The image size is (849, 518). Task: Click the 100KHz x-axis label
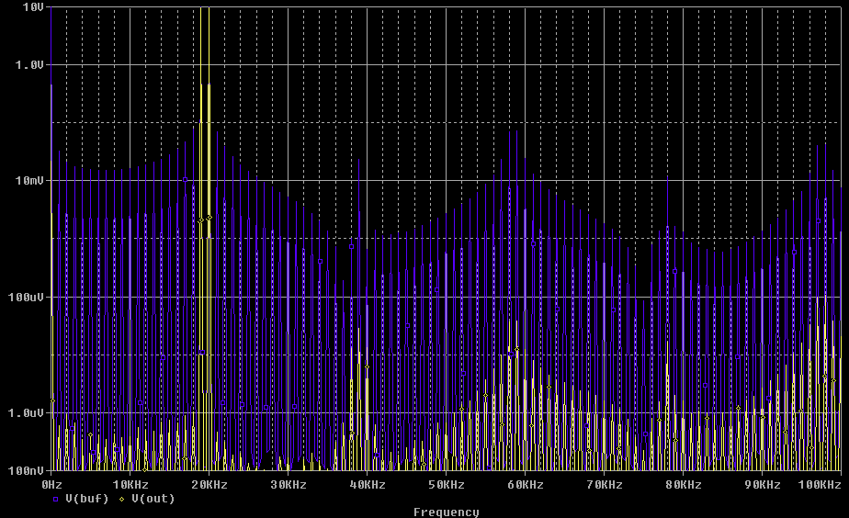(818, 484)
